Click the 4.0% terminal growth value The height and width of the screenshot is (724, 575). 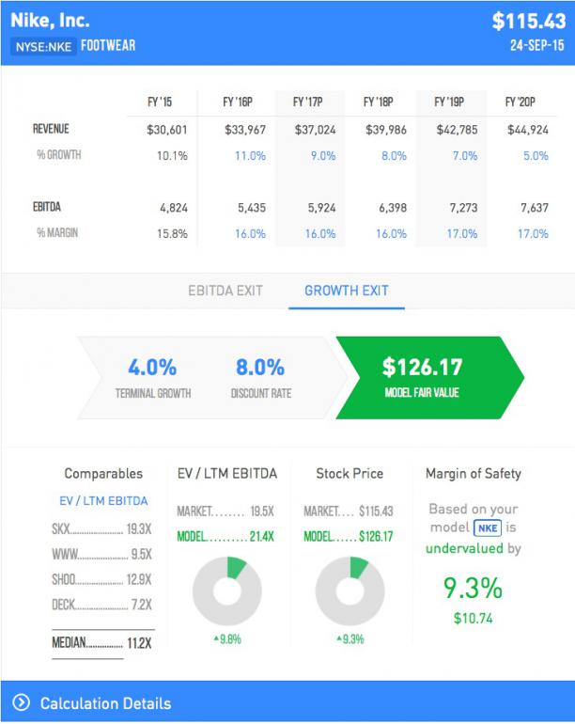tap(152, 367)
